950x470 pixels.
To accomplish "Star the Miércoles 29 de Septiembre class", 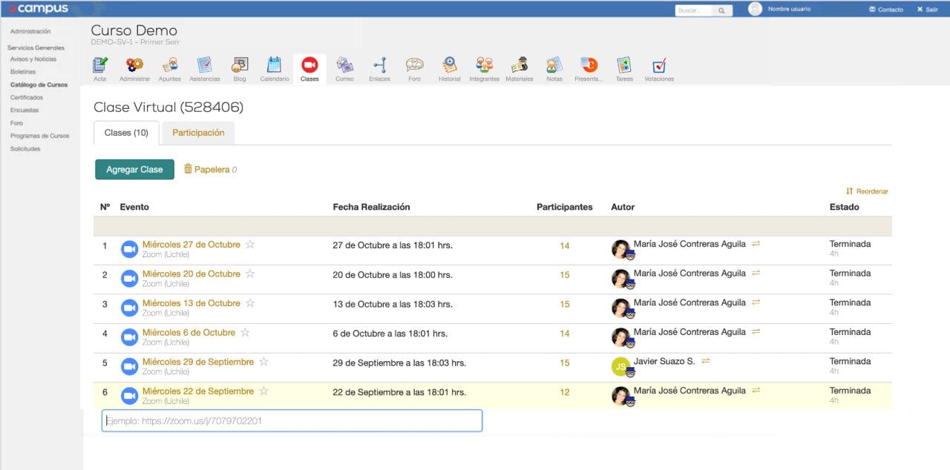I will tap(263, 361).
